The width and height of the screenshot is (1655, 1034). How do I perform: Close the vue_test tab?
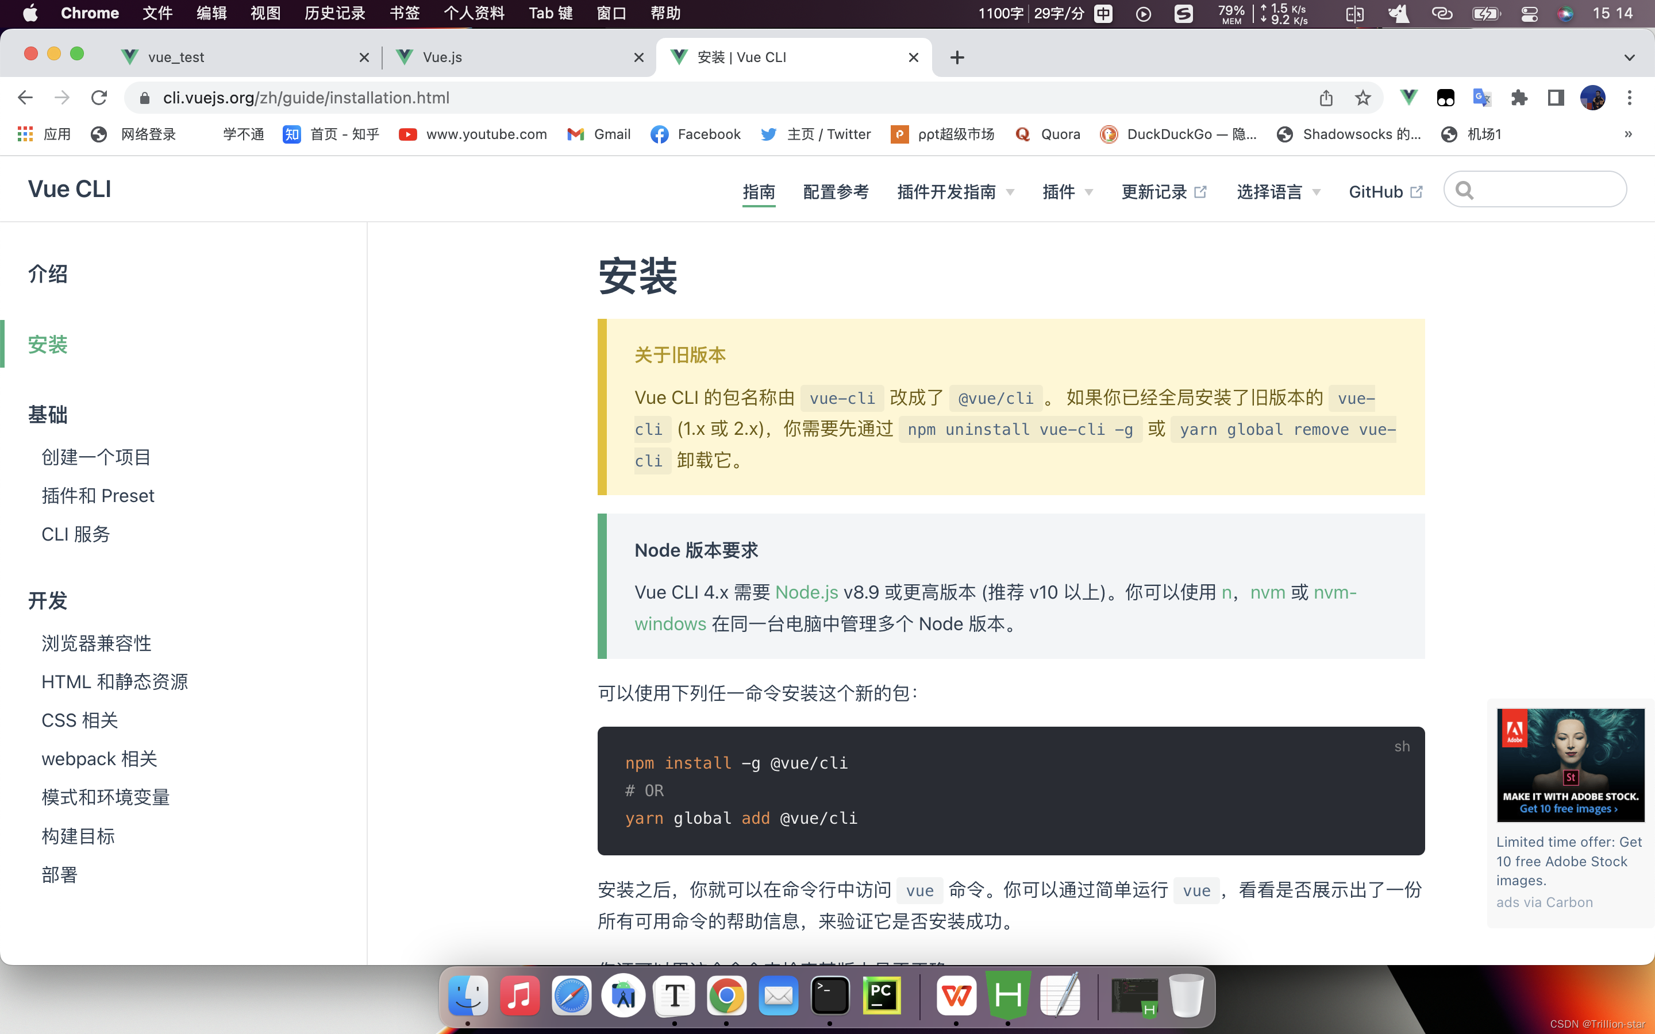tap(364, 57)
